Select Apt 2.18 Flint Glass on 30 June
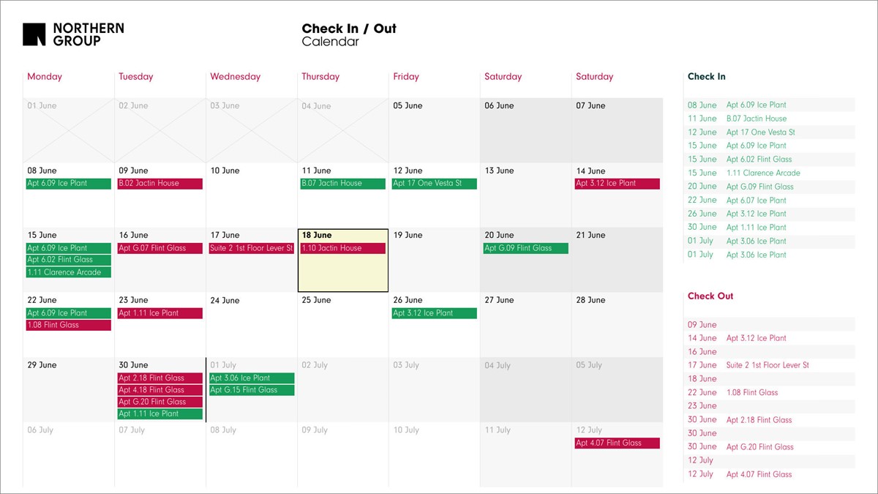 tap(160, 378)
